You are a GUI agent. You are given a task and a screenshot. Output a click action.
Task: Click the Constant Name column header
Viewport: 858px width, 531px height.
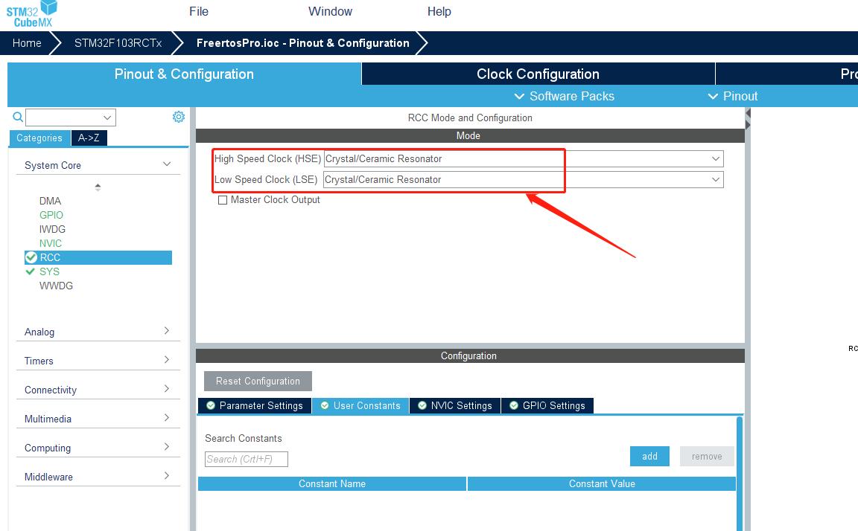click(332, 483)
